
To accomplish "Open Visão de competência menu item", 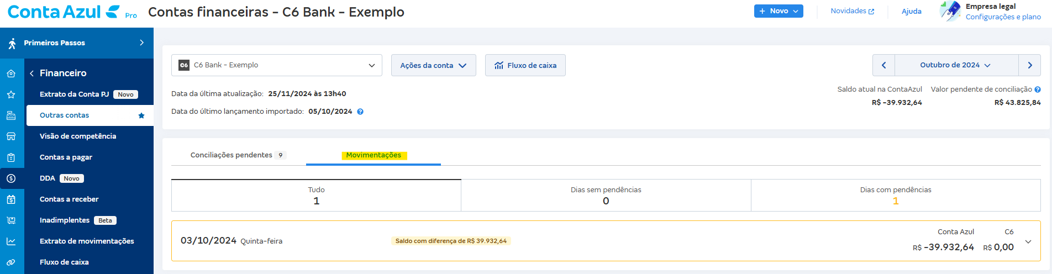I will point(90,136).
